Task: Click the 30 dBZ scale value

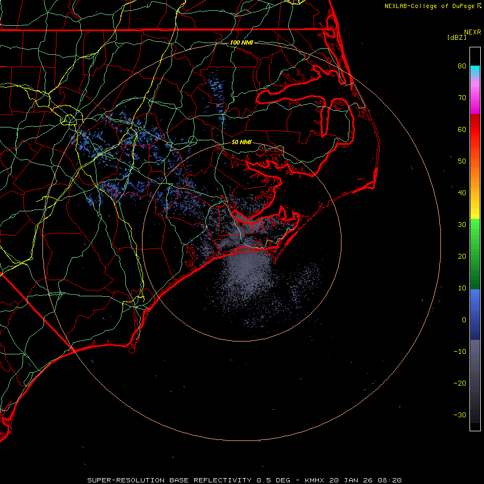Action: 462,224
